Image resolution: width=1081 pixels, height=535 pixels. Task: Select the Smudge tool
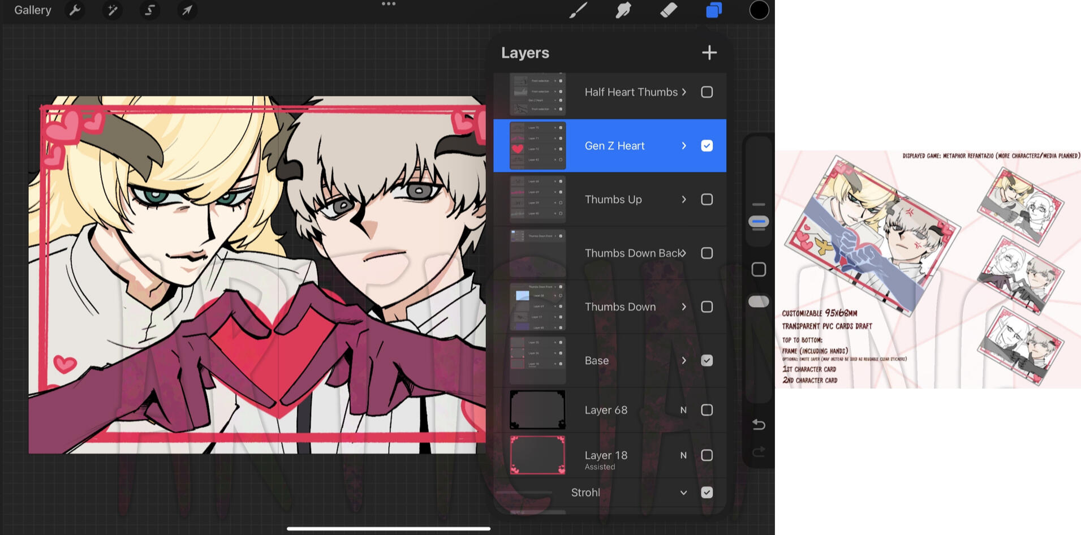pyautogui.click(x=623, y=10)
